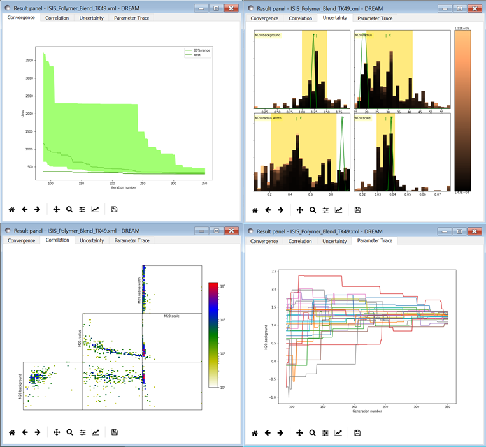486x447 pixels.
Task: Click Edit axis icon in Correlation panel toolbar
Action: (96, 432)
